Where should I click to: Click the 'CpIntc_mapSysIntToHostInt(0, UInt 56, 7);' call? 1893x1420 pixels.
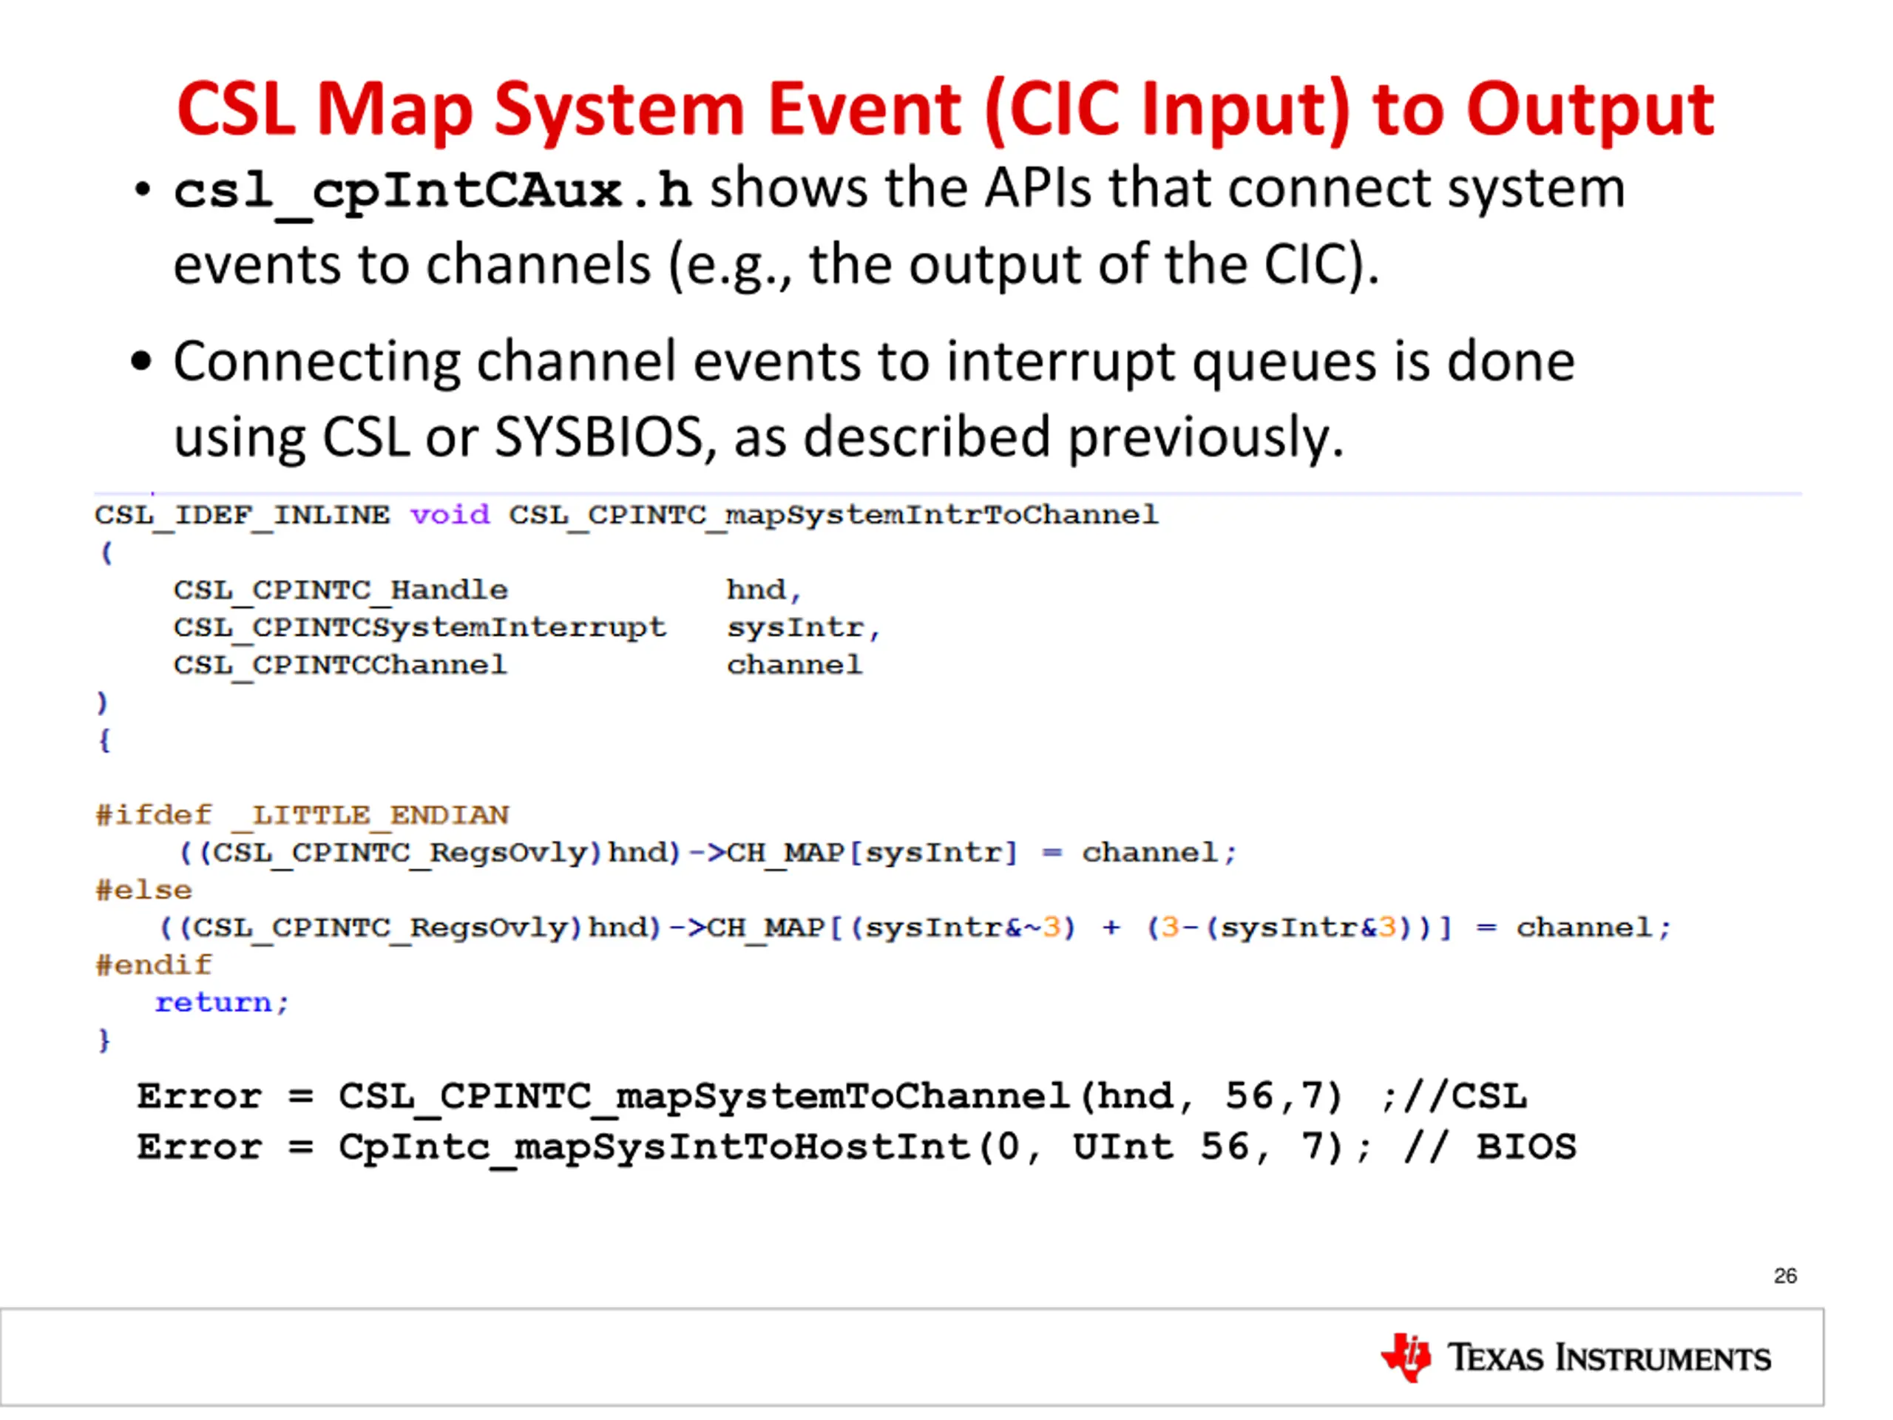pyautogui.click(x=854, y=1149)
